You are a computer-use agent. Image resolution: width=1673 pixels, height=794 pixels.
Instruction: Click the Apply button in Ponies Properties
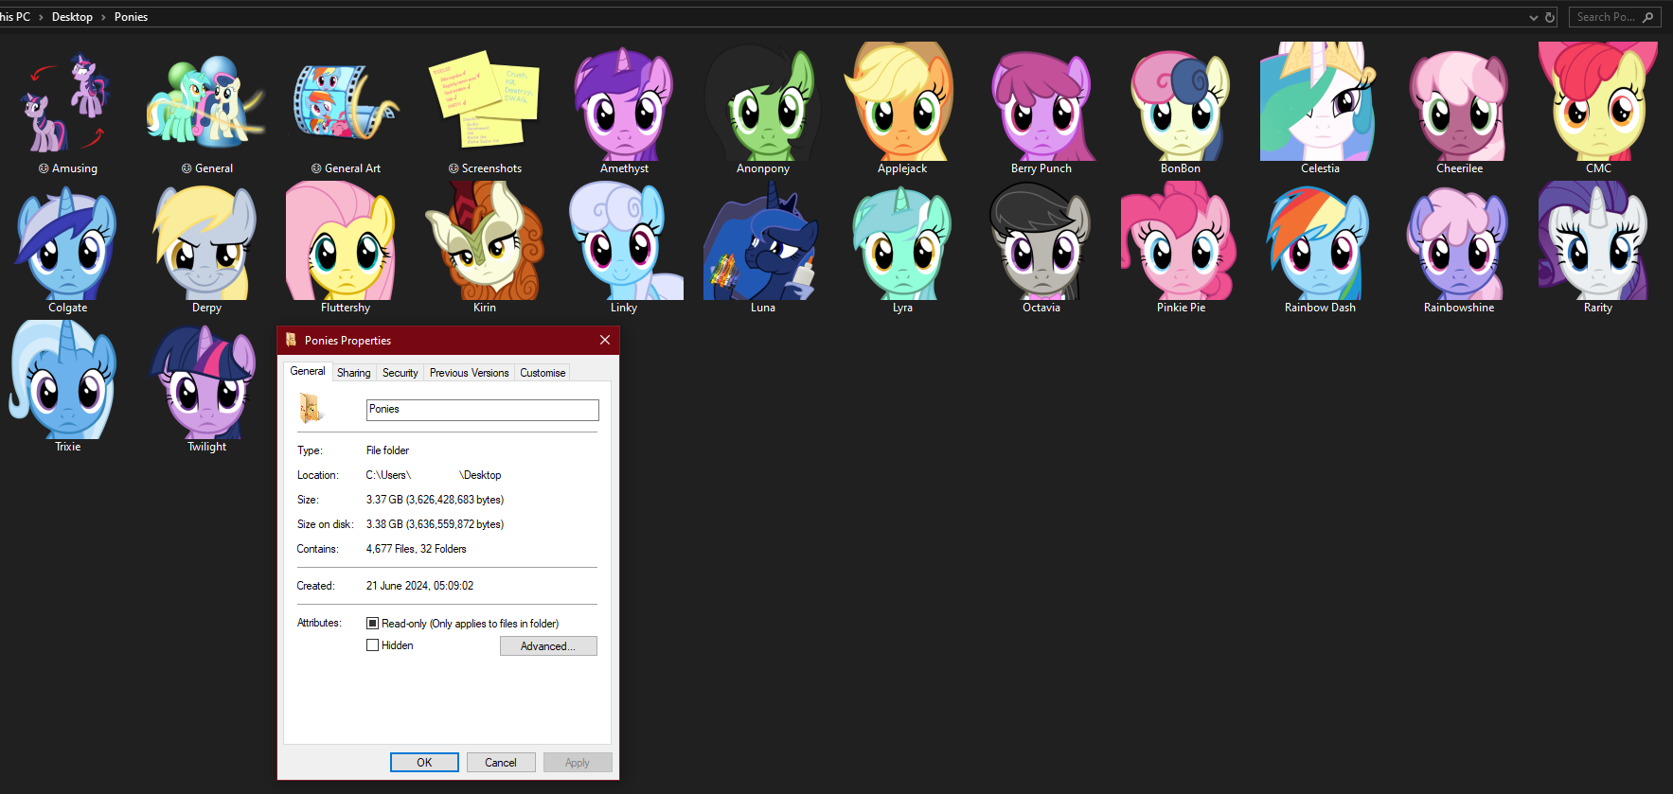pos(578,763)
